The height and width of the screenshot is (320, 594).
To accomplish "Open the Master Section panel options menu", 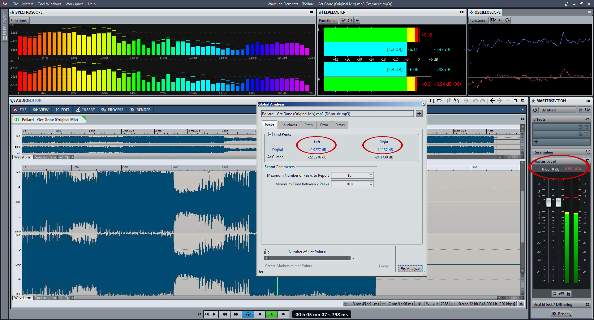I will click(x=588, y=101).
